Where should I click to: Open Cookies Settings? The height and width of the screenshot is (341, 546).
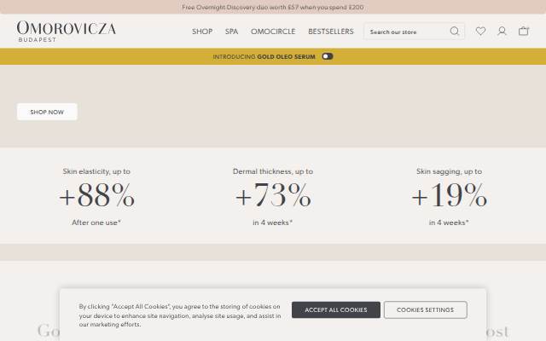(x=425, y=309)
